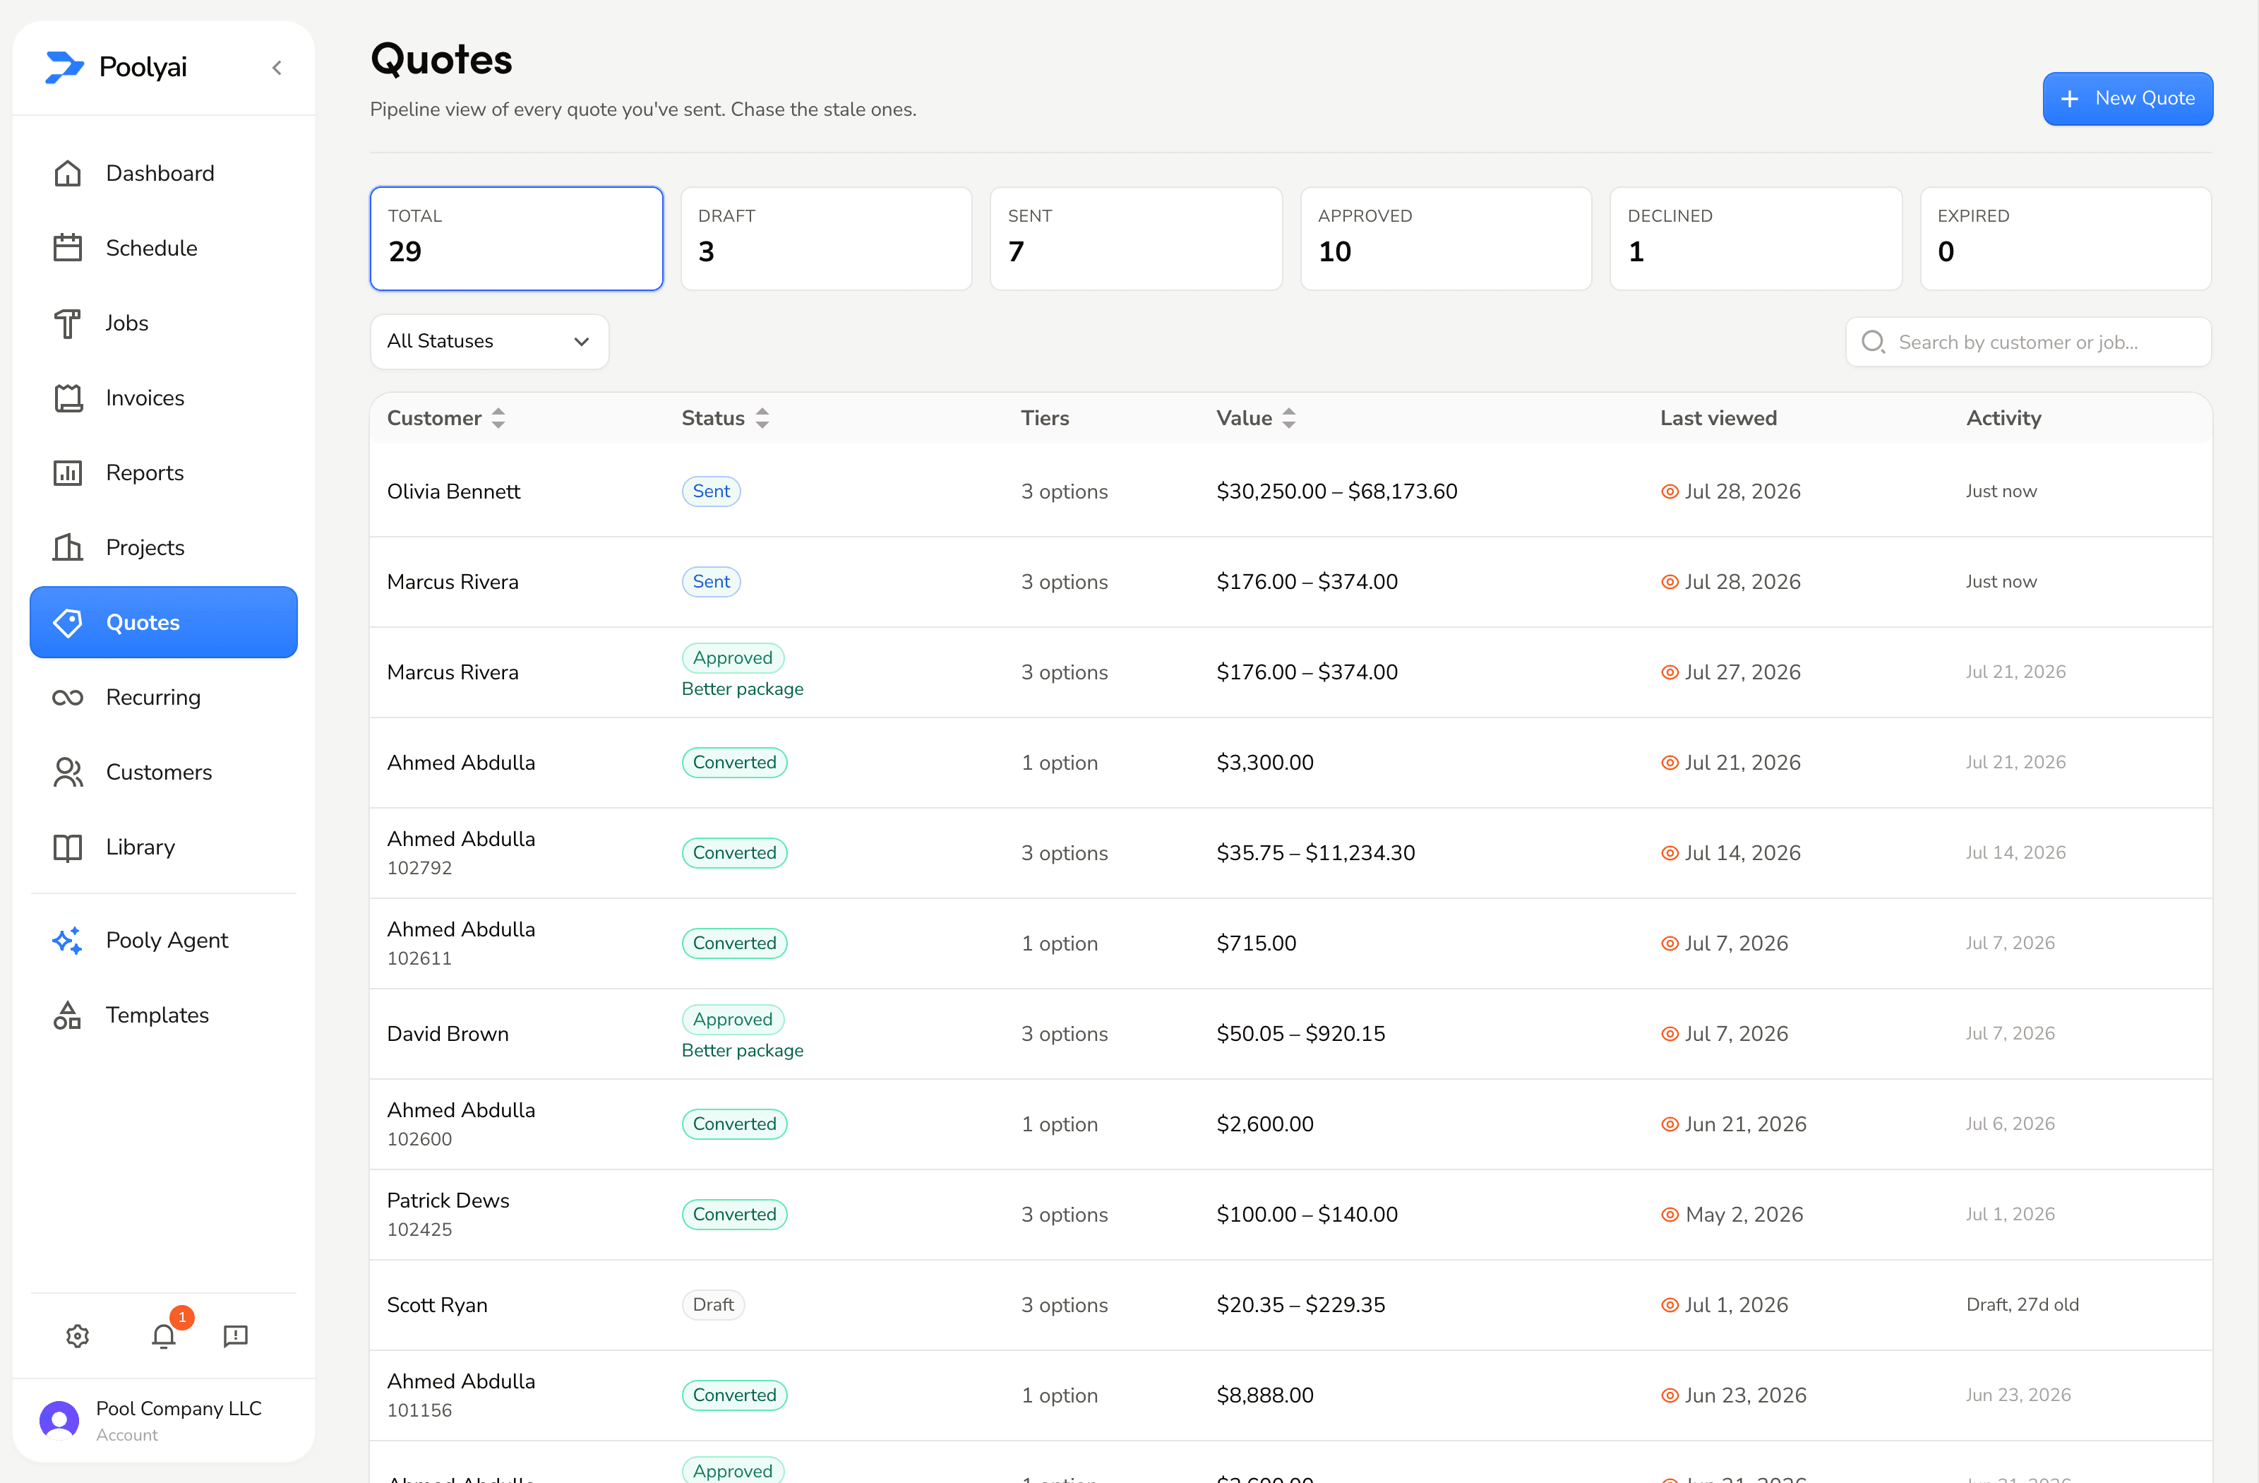
Task: Open Ahmed Abdulla quote 101156
Action: click(x=1291, y=1395)
